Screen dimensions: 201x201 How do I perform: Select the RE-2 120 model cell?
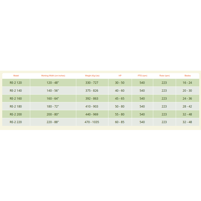[x=16, y=83]
